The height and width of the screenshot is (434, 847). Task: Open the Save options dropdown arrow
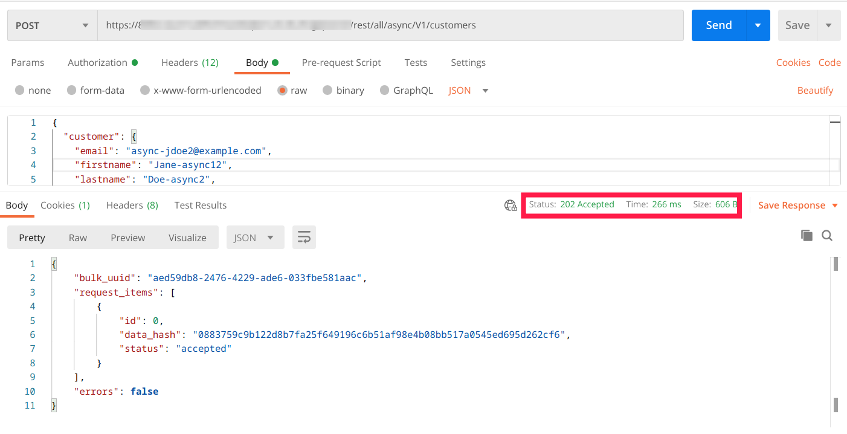[828, 25]
